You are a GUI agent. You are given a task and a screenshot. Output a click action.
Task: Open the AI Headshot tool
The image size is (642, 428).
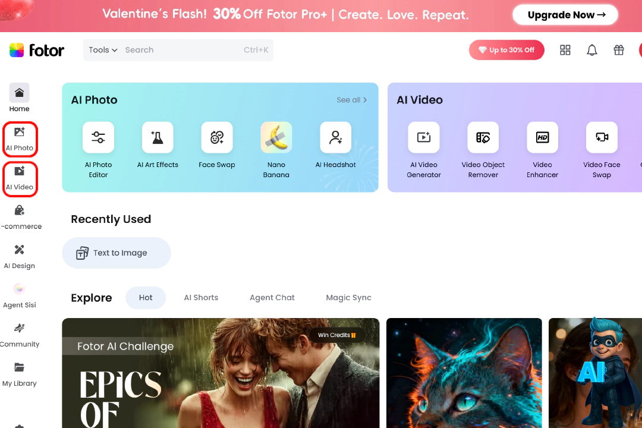pos(336,138)
